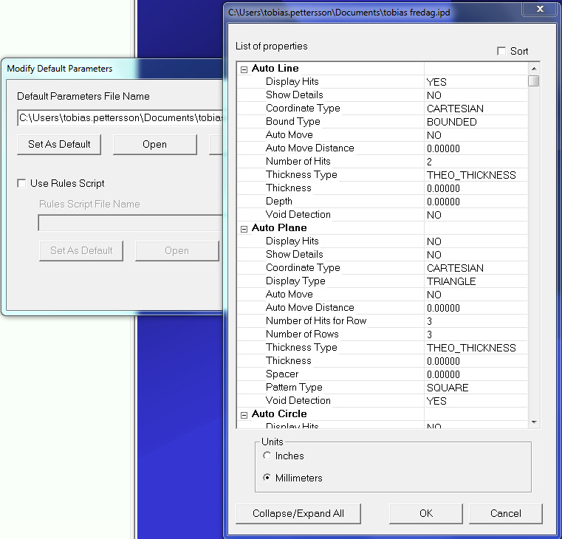Select Auto Plane Pattern Type value SQUARE
562x539 pixels.
click(x=476, y=388)
